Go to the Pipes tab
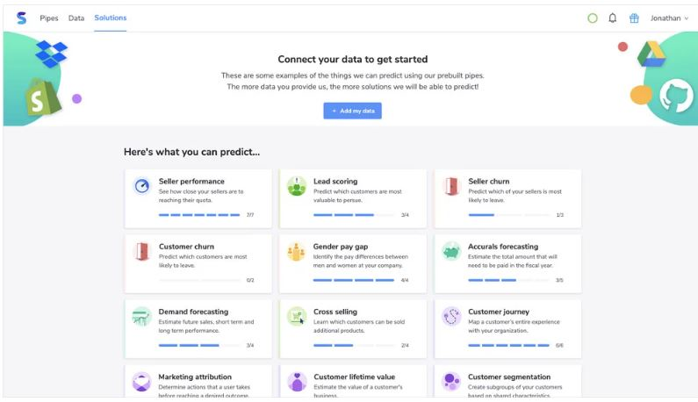 click(49, 18)
